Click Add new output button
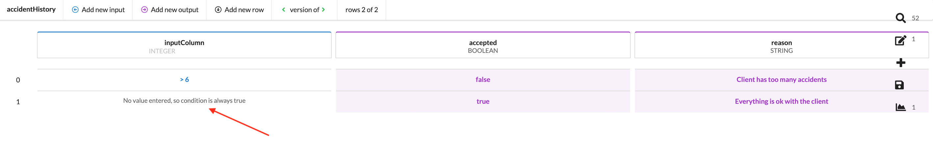 169,10
